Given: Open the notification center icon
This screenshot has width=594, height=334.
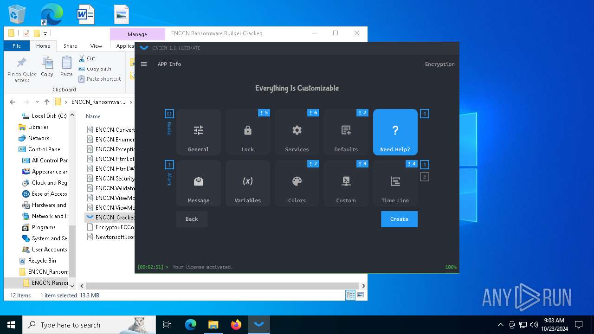Looking at the screenshot, I should tap(579, 325).
